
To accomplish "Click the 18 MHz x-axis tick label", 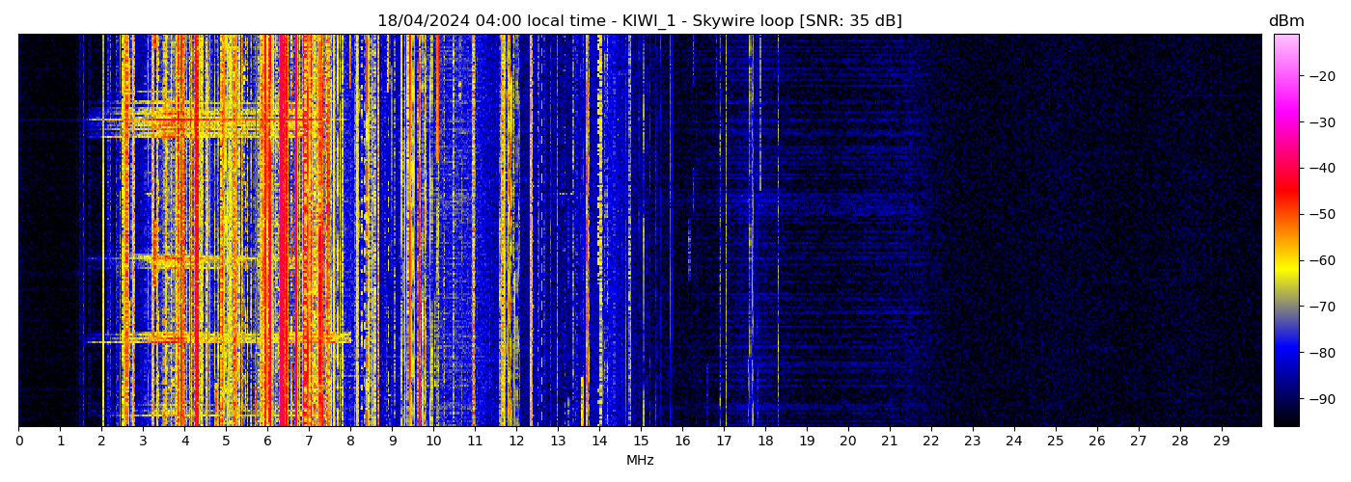I will pos(765,442).
